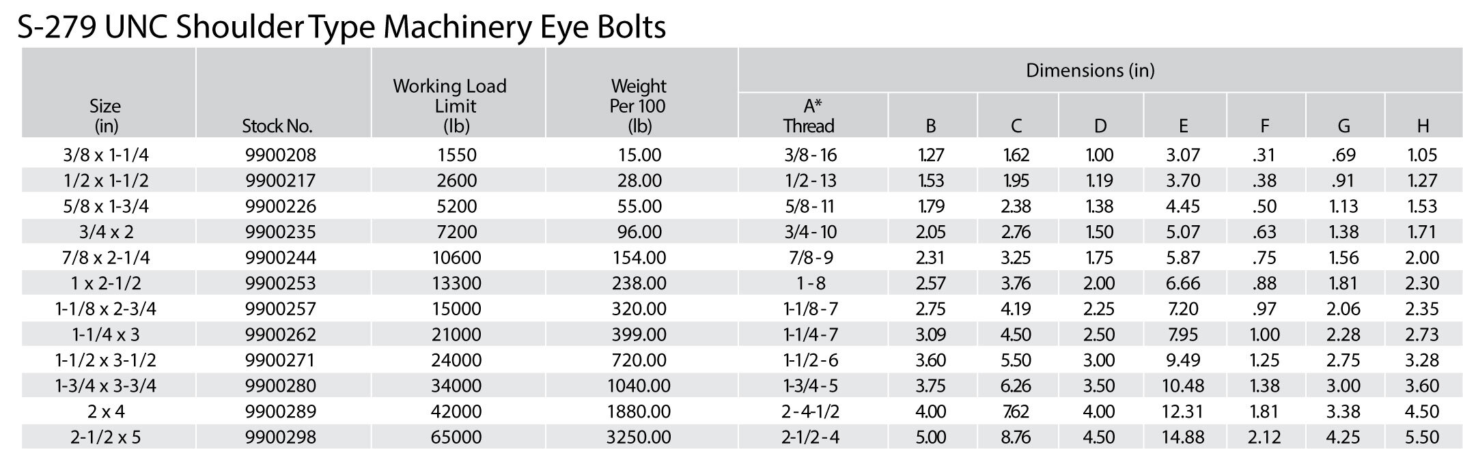The width and height of the screenshot is (1463, 449).
Task: Select the 2-1/2 x 5 size cell
Action: point(106,437)
